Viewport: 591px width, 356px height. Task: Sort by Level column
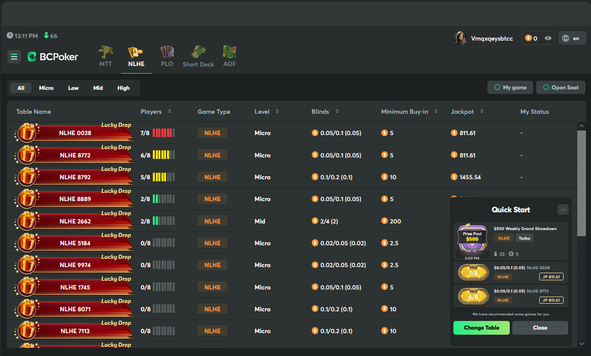(277, 111)
